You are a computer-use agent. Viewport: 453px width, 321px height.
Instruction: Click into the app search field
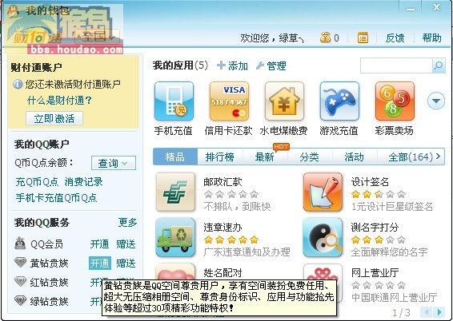[x=396, y=65]
